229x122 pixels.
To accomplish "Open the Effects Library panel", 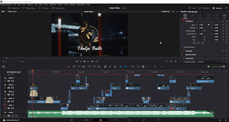I will click(x=29, y=8).
